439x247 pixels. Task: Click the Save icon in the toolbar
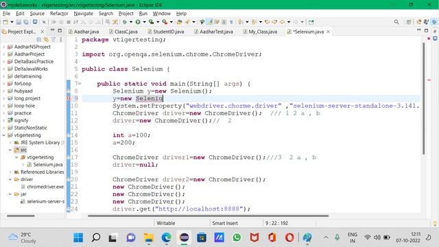pyautogui.click(x=19, y=22)
